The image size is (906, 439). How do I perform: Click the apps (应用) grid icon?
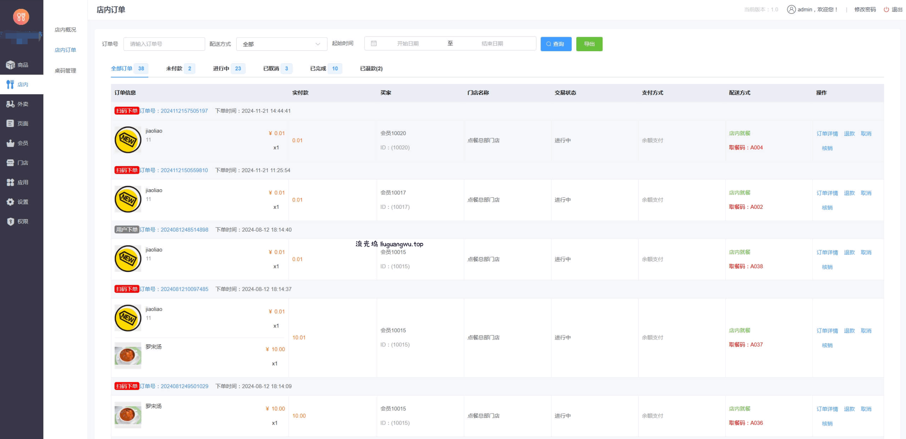[x=10, y=182]
